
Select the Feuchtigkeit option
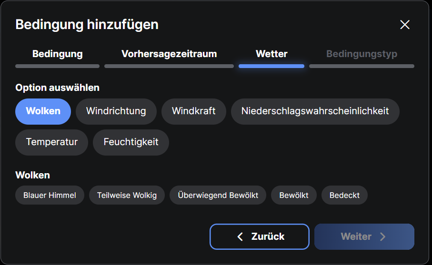131,142
